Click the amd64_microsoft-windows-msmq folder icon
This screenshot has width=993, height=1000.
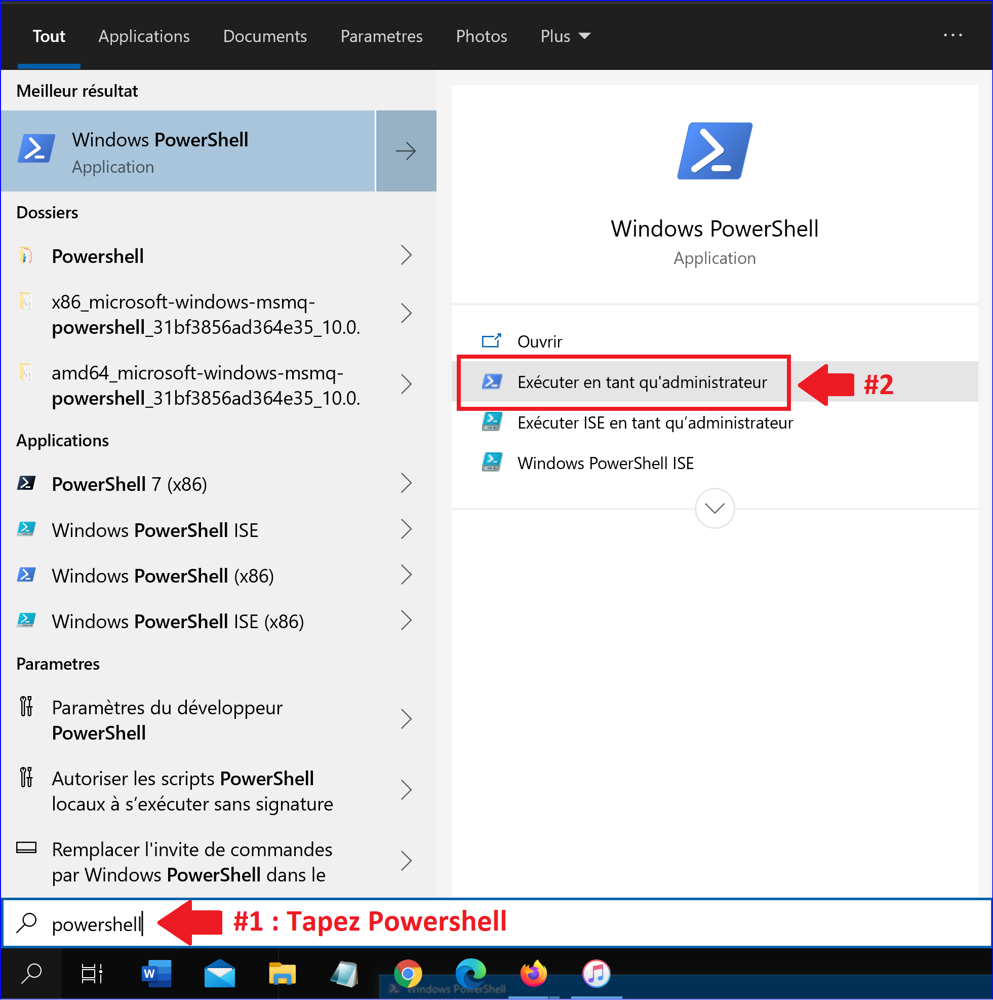point(26,372)
